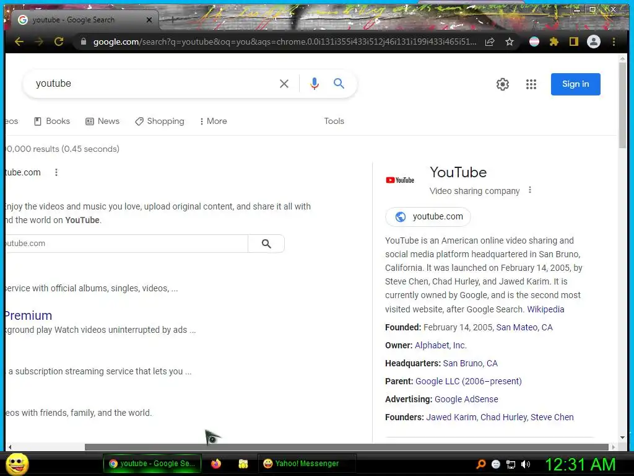Start voice search with the microphone
634x476 pixels.
coord(314,84)
